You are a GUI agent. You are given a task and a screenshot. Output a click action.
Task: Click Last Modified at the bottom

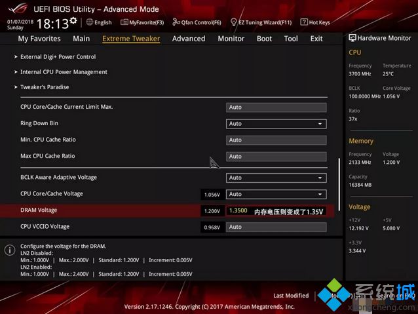[x=291, y=296]
